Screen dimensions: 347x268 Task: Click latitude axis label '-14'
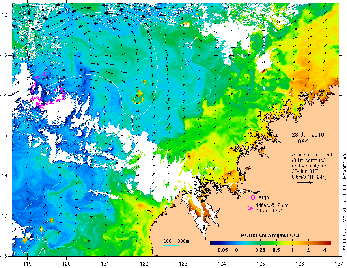(4, 95)
